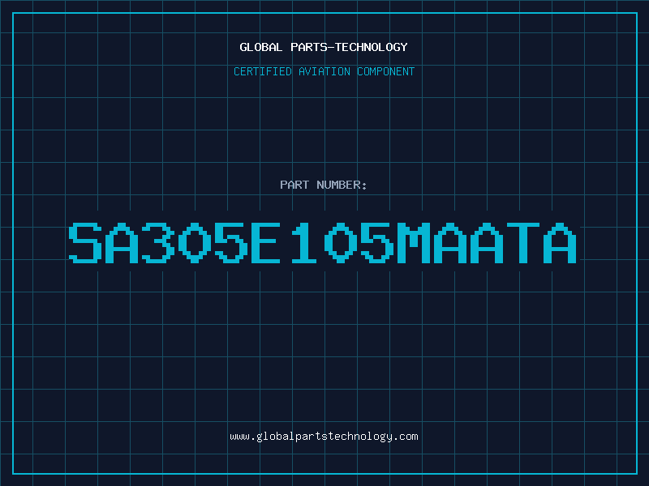
Task: Click the 5 just before letter E
Action: click(x=231, y=243)
